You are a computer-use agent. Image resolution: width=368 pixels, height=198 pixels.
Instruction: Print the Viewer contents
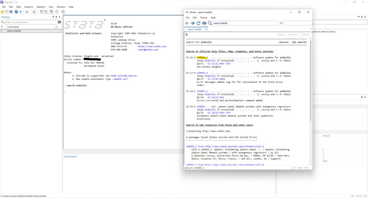point(204,23)
